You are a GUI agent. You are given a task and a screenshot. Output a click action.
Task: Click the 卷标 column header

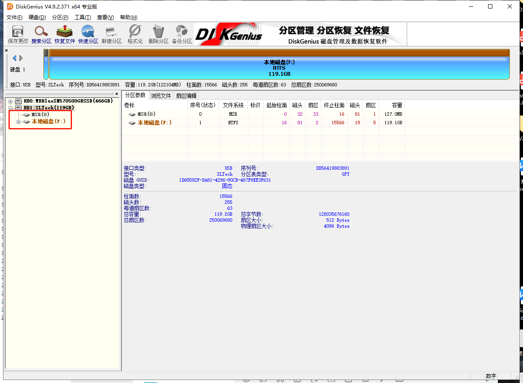click(155, 105)
